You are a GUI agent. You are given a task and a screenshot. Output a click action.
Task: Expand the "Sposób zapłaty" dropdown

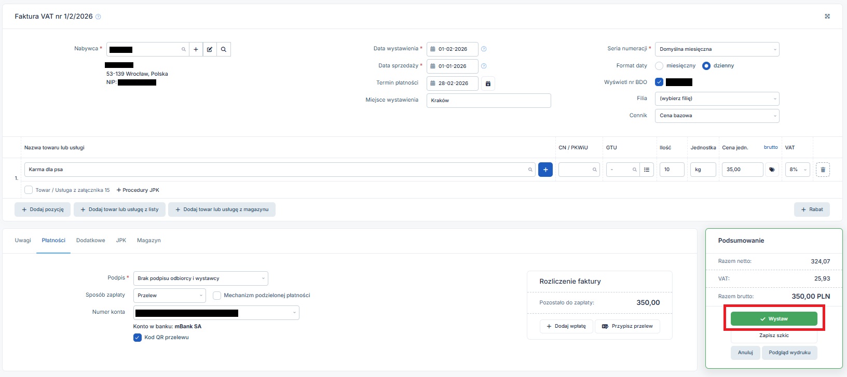[x=170, y=296]
